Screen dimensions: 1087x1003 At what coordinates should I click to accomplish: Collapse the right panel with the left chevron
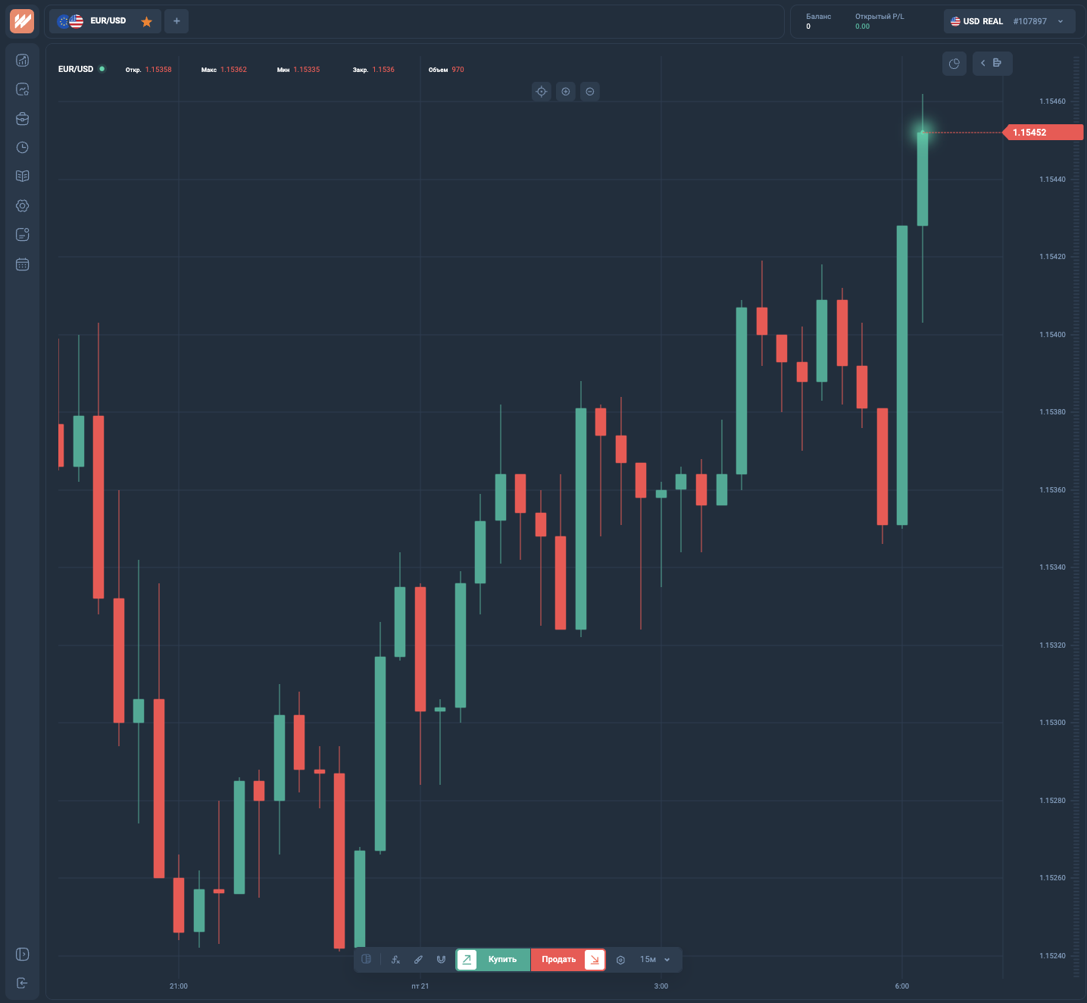point(982,64)
